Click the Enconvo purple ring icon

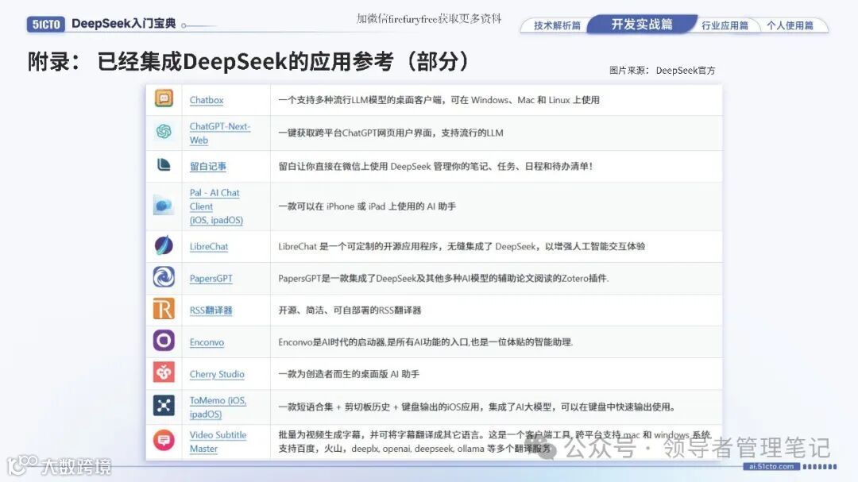[x=164, y=341]
